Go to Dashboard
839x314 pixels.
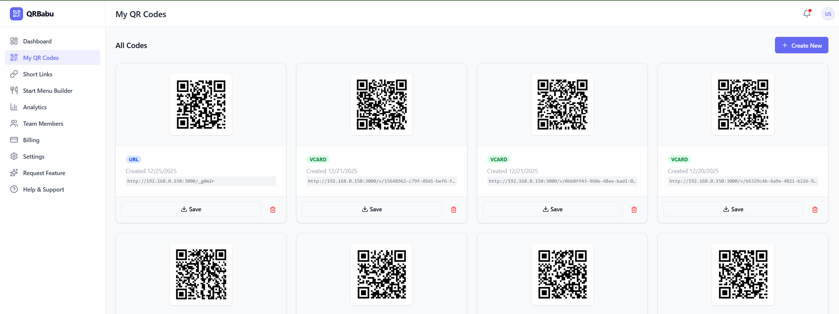52,41
